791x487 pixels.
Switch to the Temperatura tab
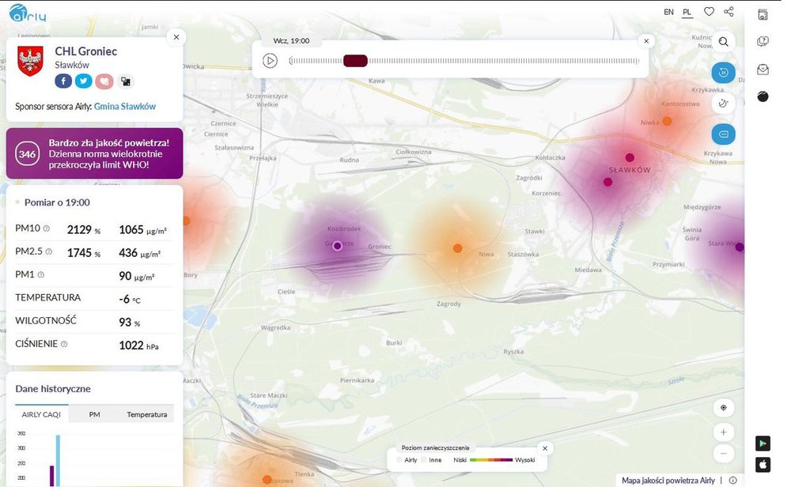tap(147, 414)
